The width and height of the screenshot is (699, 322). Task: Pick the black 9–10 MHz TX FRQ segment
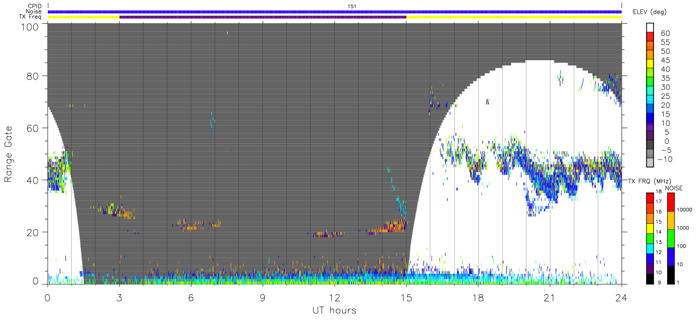[649, 278]
